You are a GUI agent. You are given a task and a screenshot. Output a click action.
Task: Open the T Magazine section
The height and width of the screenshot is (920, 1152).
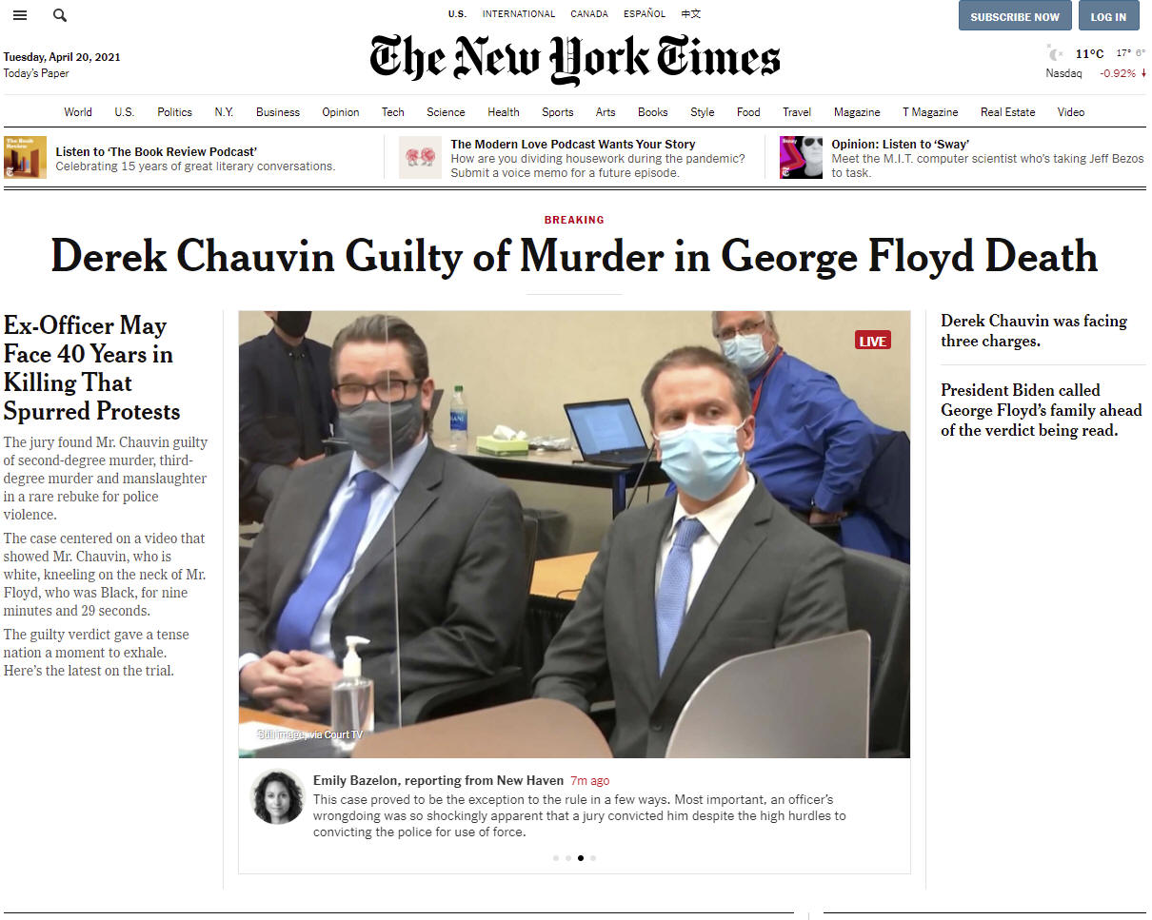tap(930, 112)
